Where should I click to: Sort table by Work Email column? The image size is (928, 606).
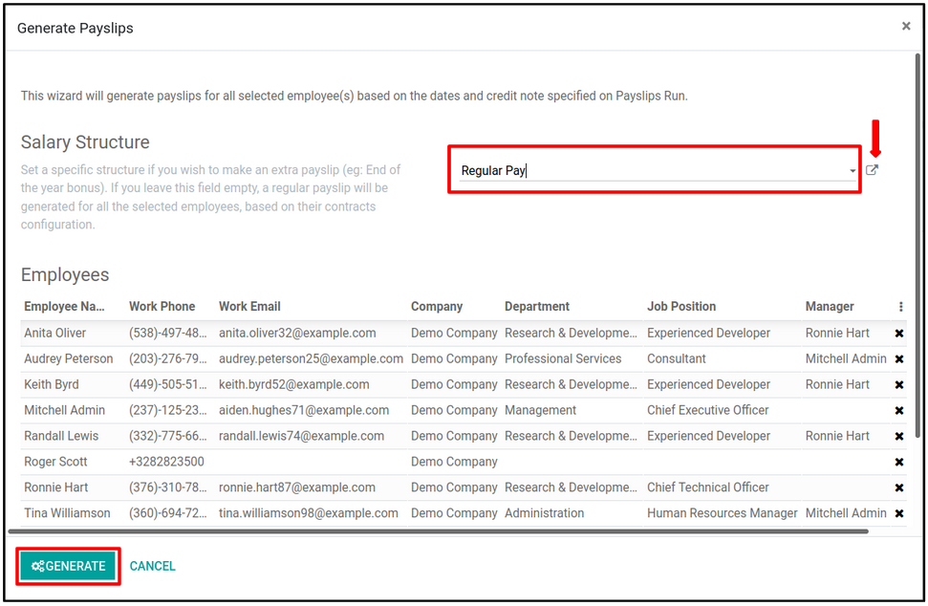(249, 307)
